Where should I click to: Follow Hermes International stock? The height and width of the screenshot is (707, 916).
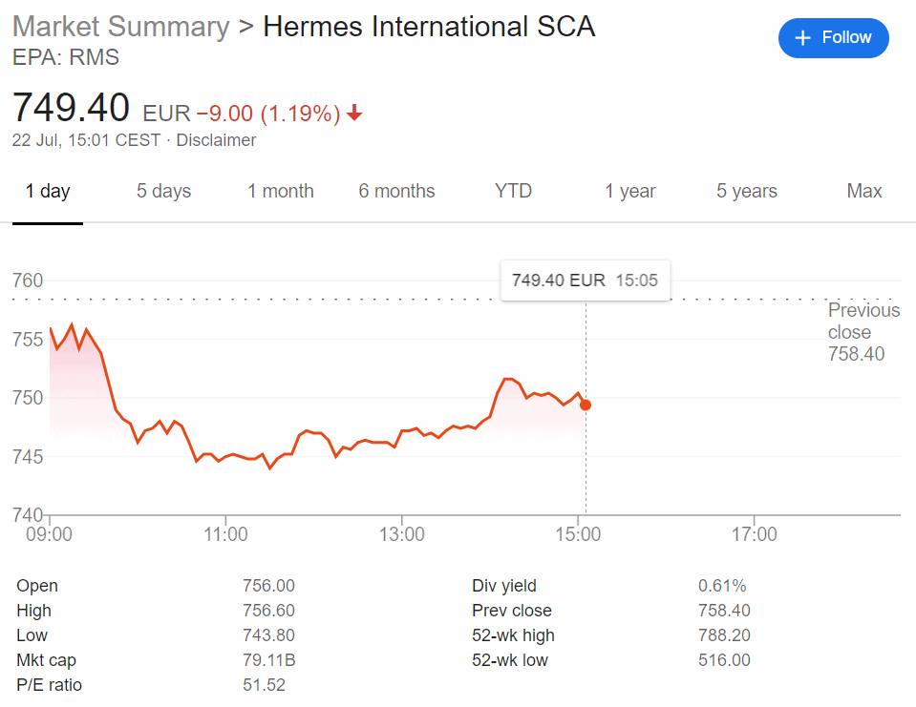[x=834, y=38]
